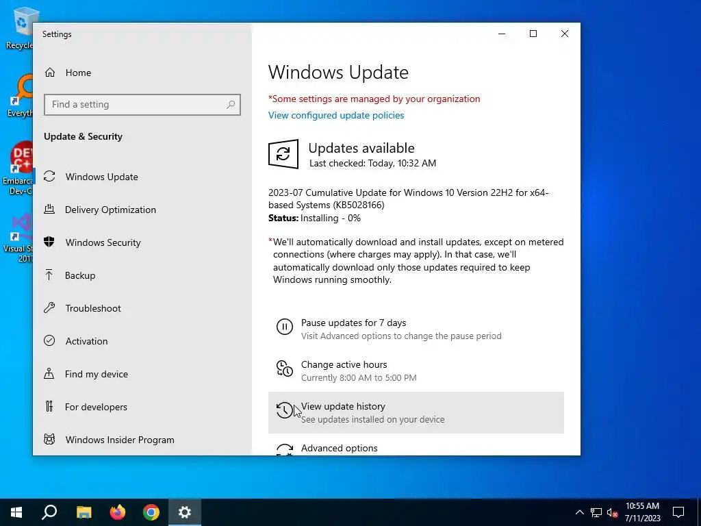This screenshot has height=526, width=701.
Task: Open View update history
Action: [416, 412]
